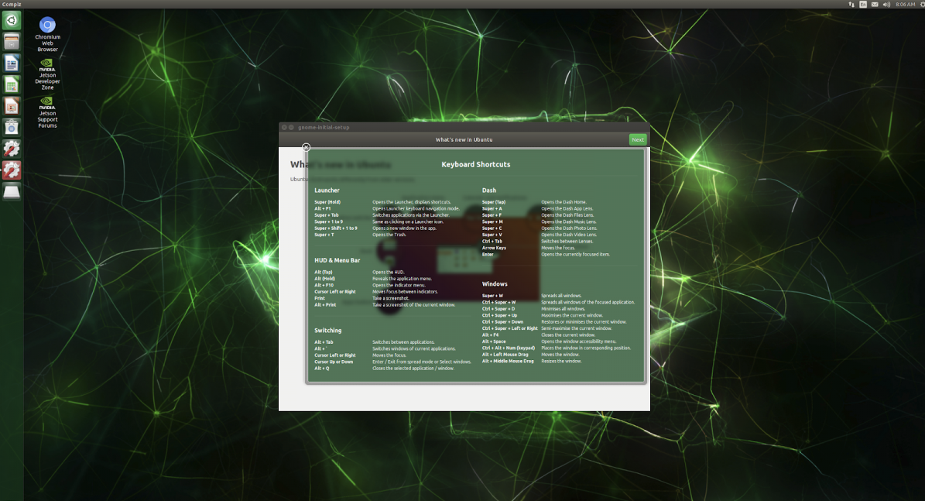Open the network indicator in the top panel
Image resolution: width=925 pixels, height=501 pixels.
point(851,4)
